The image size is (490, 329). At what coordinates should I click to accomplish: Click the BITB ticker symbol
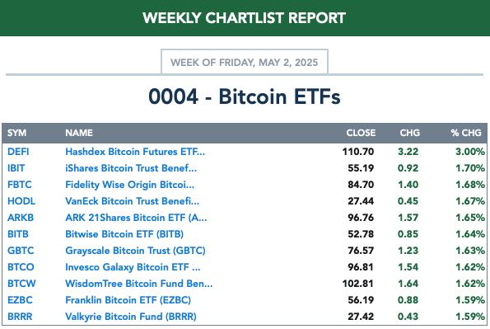18,234
